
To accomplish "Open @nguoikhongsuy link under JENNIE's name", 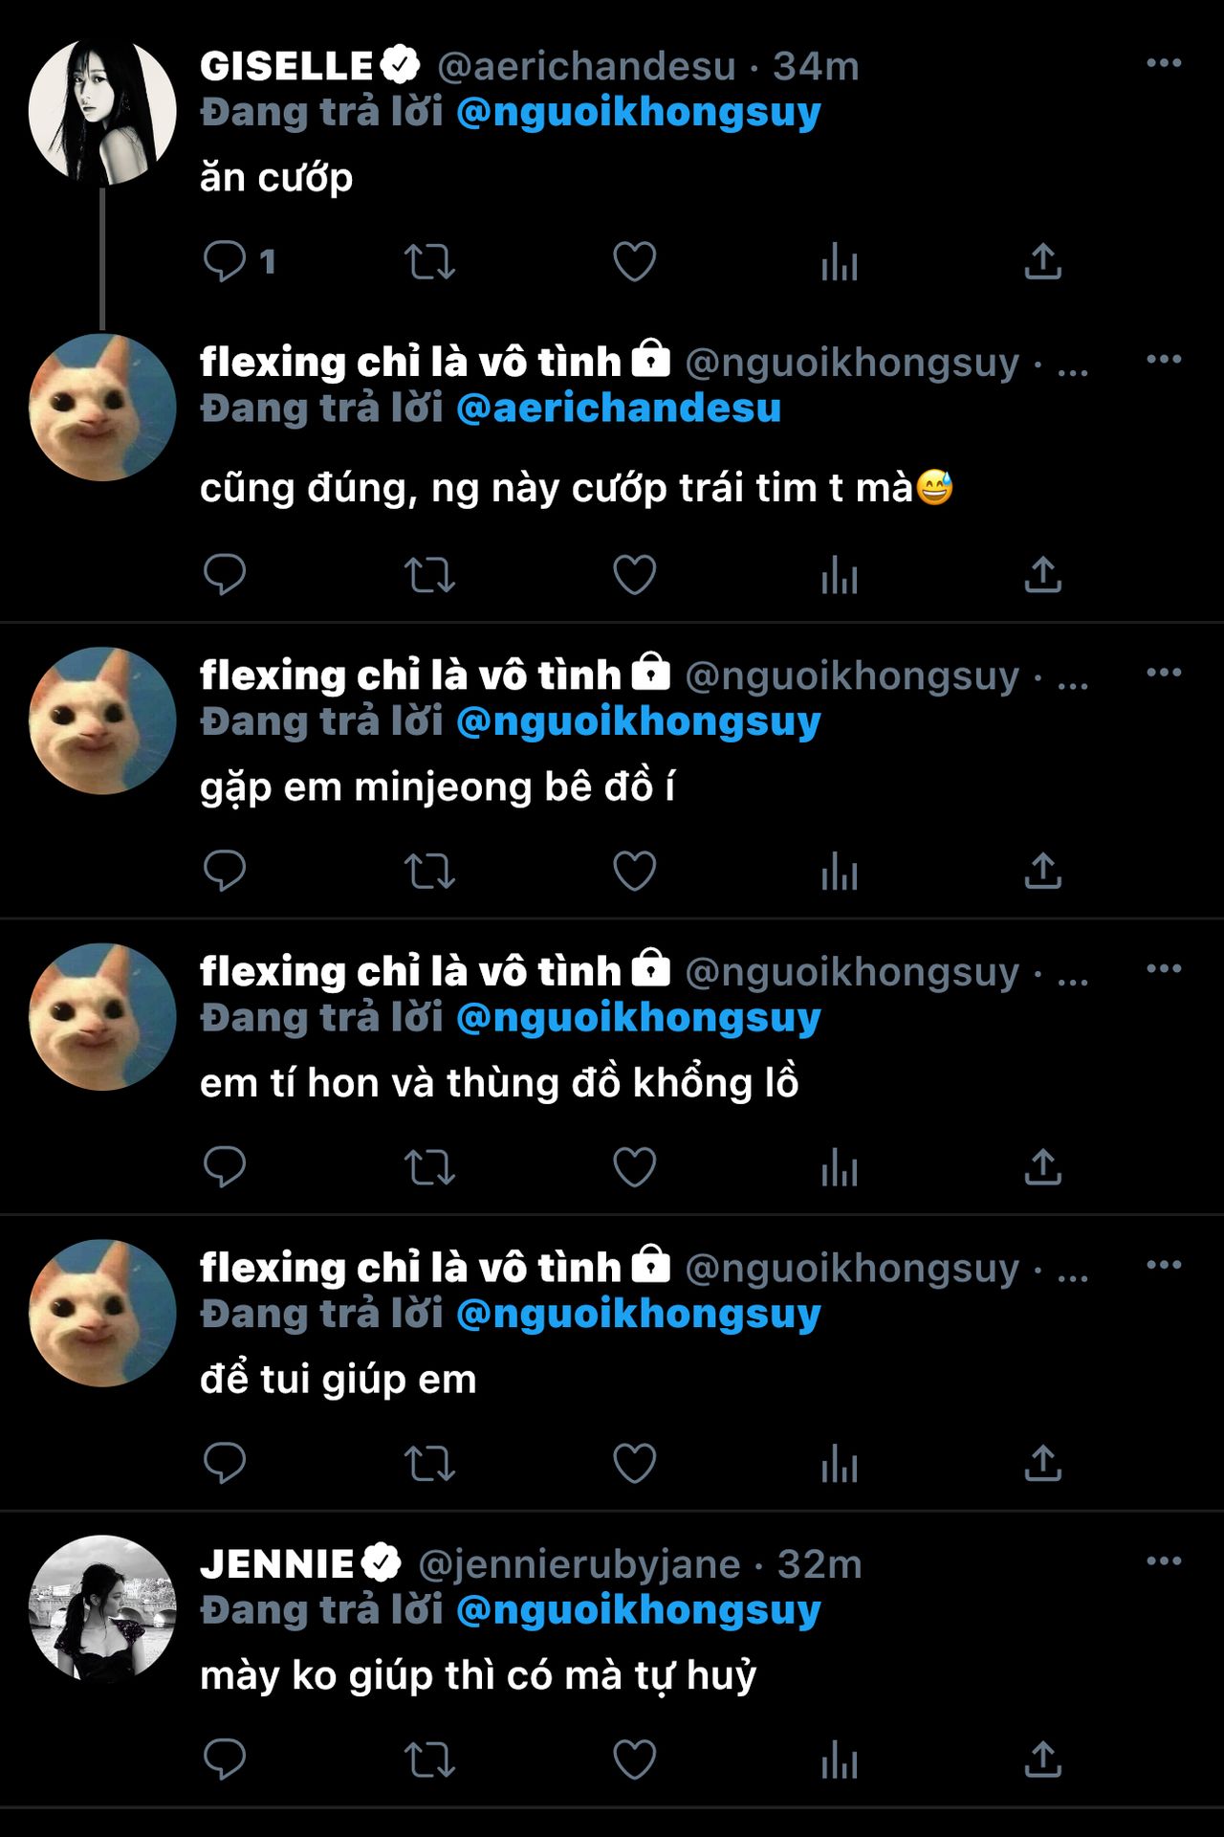I will (x=639, y=1611).
